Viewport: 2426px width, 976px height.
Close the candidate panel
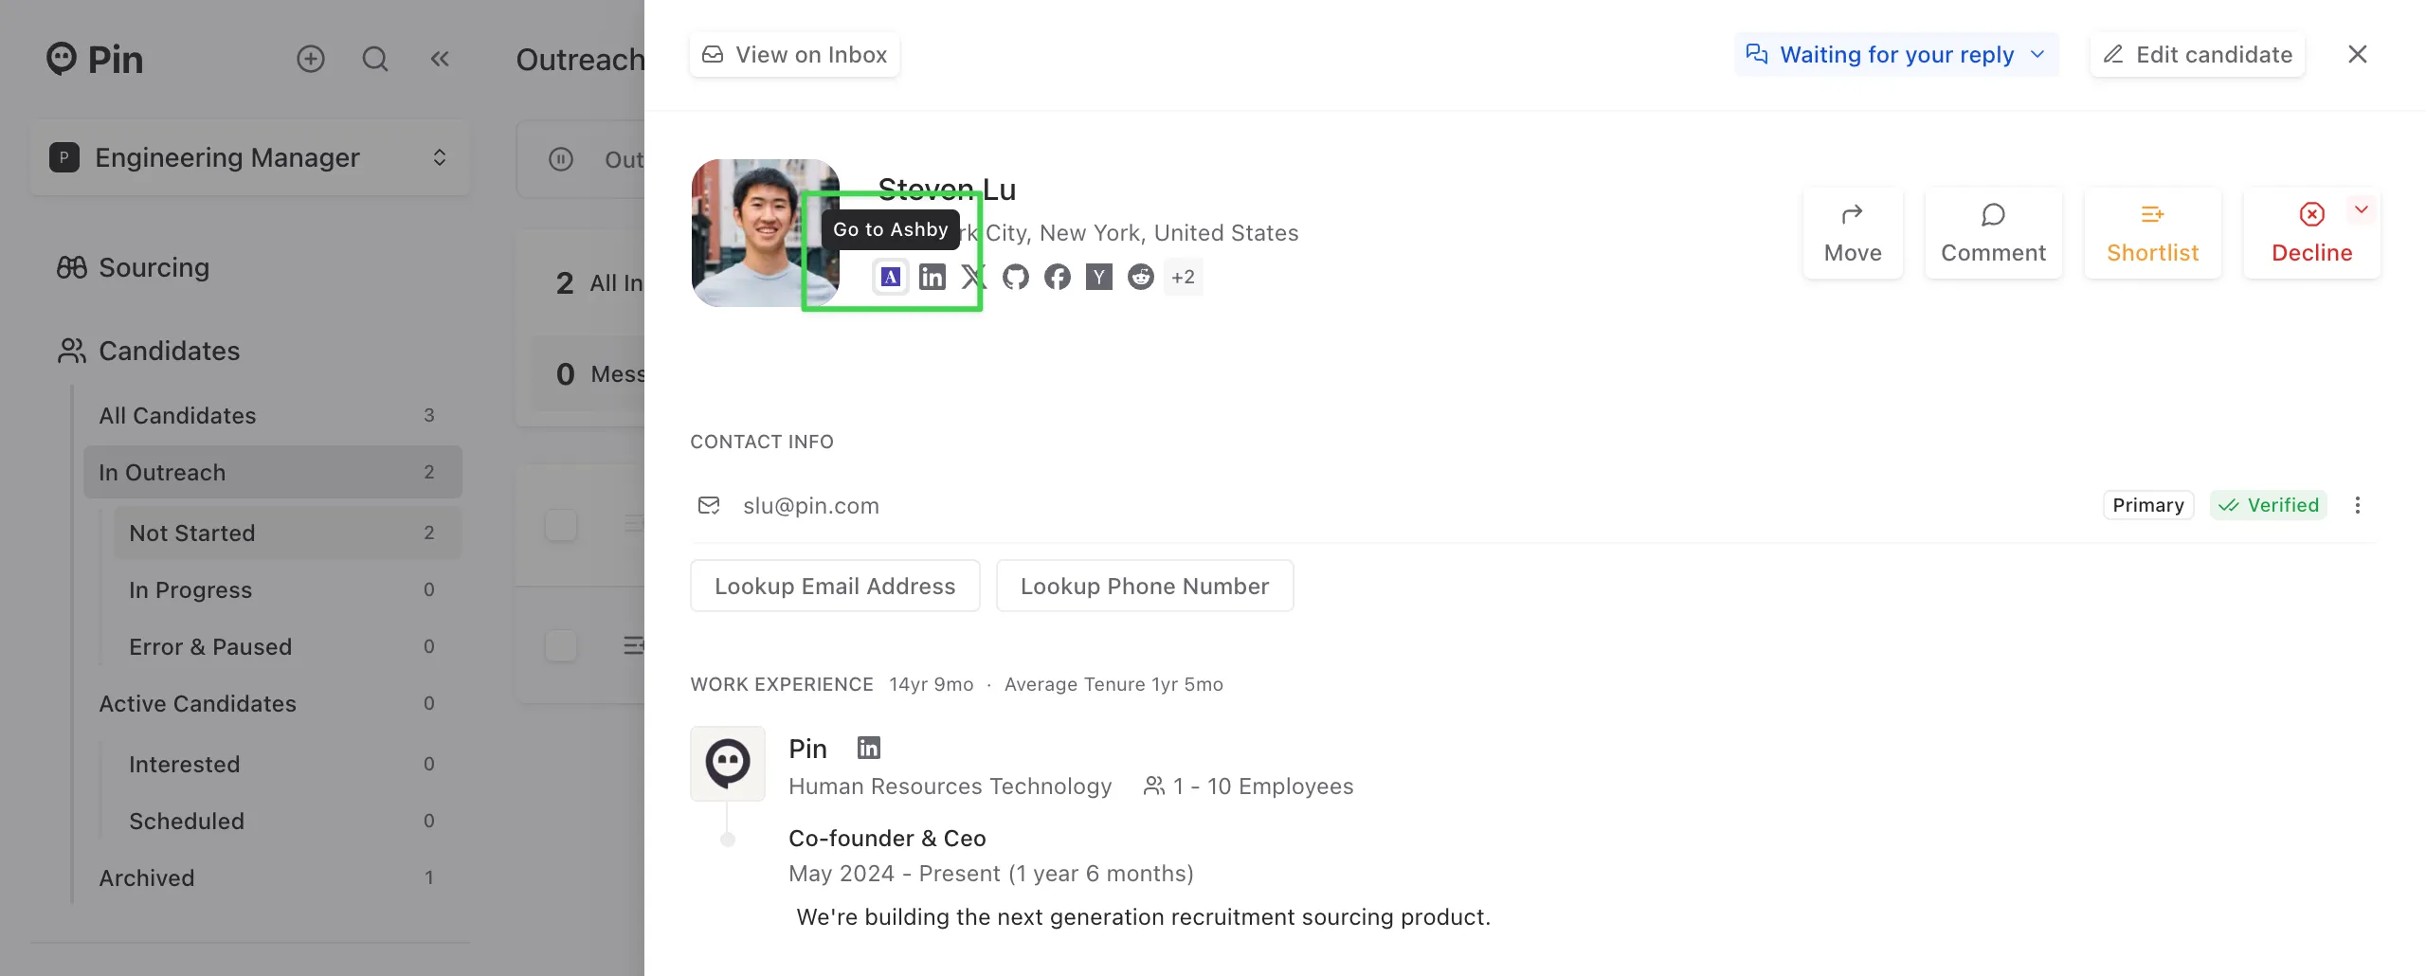[2358, 54]
